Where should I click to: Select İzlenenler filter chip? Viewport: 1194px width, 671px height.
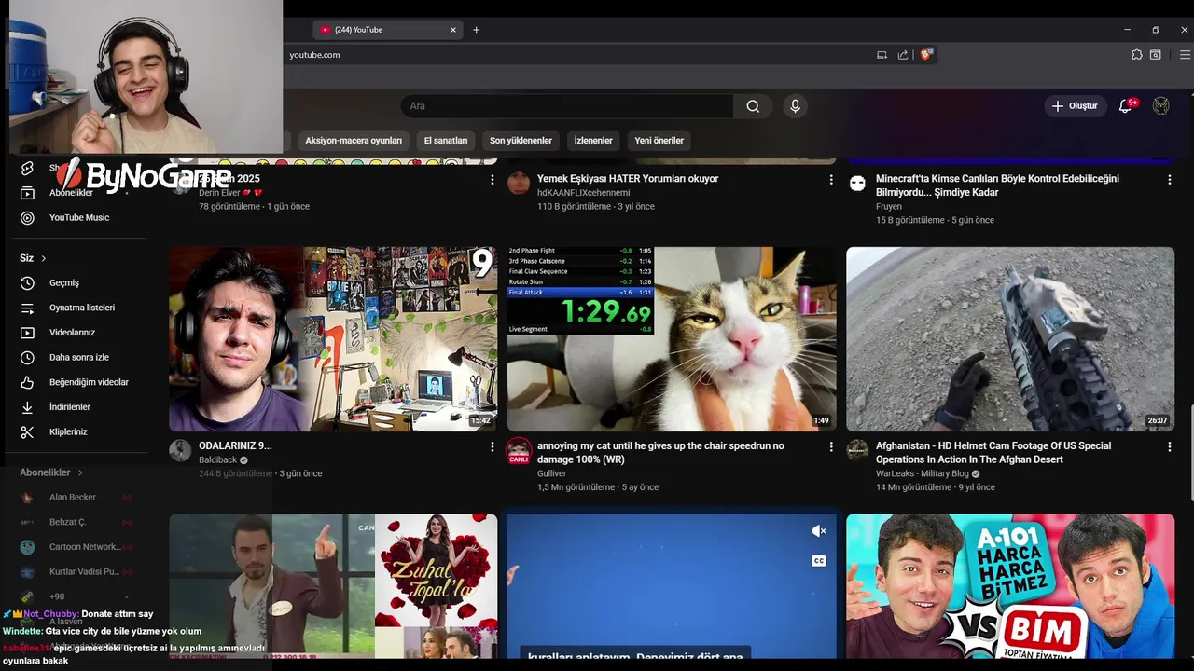pos(593,141)
